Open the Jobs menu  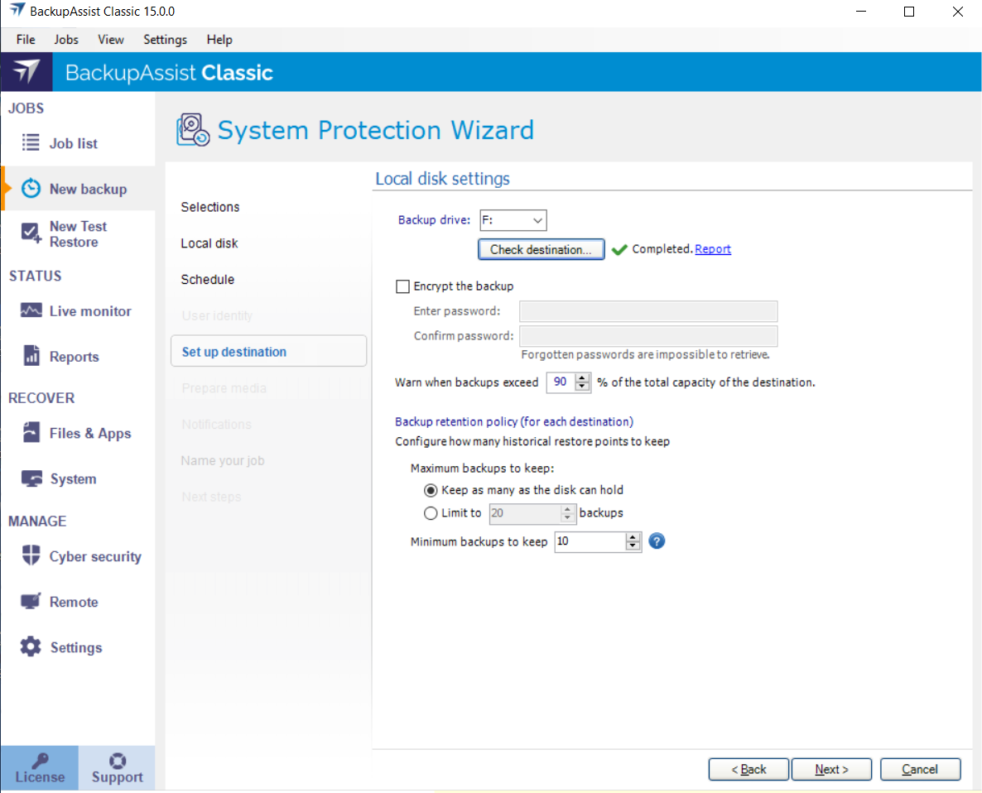(66, 40)
